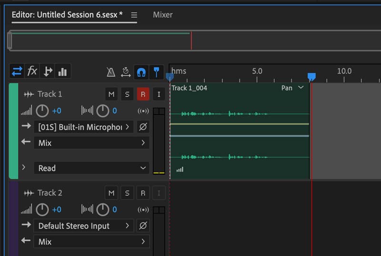
Task: Solo Track 1
Action: (x=127, y=94)
